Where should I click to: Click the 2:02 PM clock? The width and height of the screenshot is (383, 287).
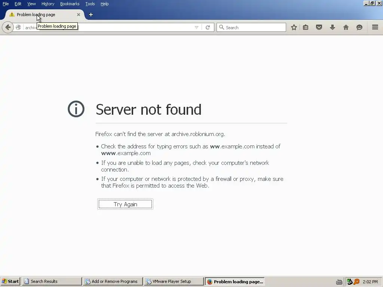tap(370, 282)
